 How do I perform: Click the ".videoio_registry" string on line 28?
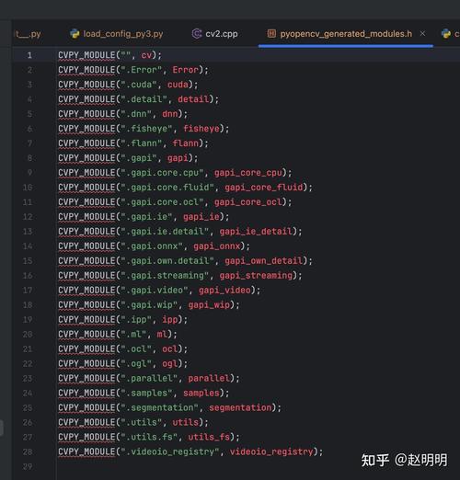[170, 452]
